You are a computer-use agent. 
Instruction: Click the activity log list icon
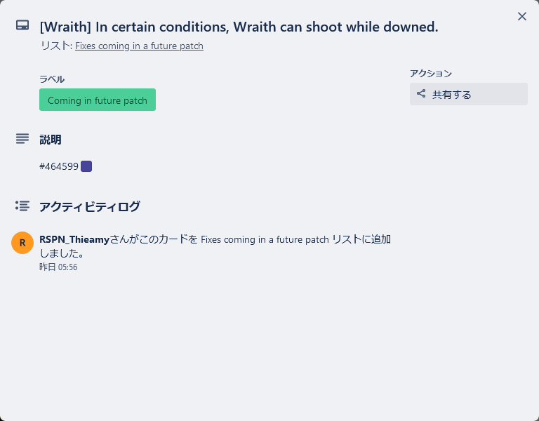(22, 206)
